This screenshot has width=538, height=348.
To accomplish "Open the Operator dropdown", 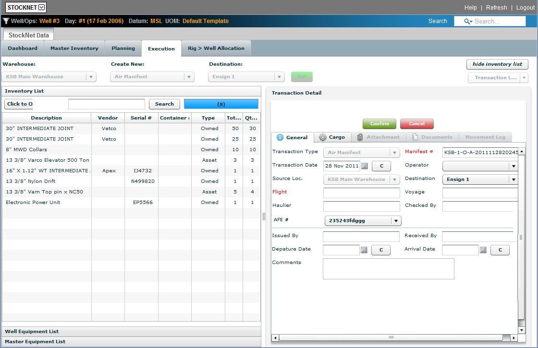I will (x=514, y=166).
